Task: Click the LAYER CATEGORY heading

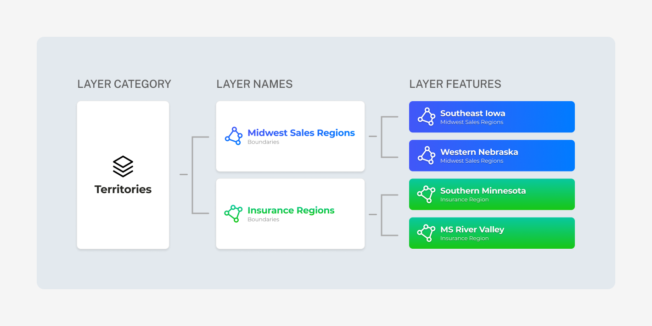Action: point(124,84)
